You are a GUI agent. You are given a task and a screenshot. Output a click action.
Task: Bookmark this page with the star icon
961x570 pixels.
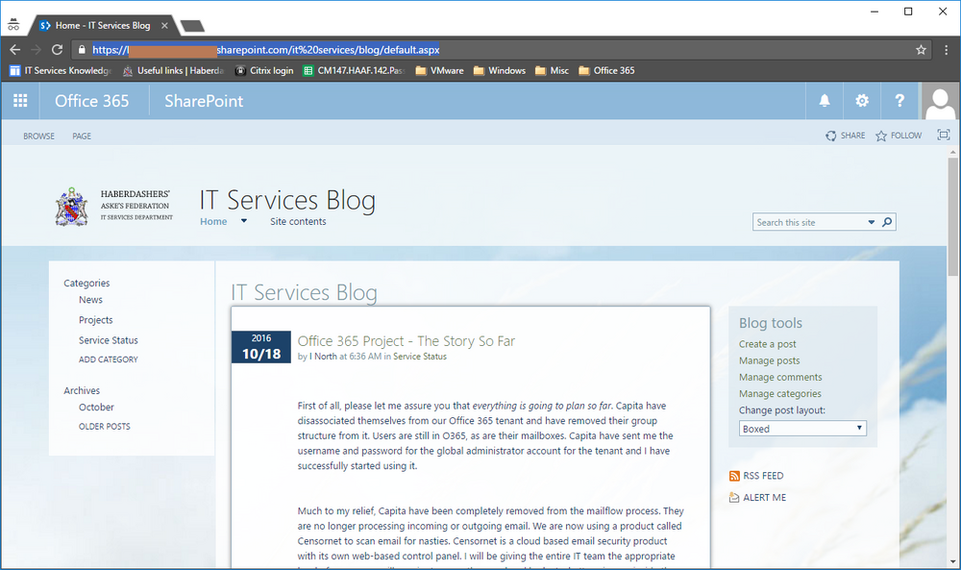pos(921,50)
